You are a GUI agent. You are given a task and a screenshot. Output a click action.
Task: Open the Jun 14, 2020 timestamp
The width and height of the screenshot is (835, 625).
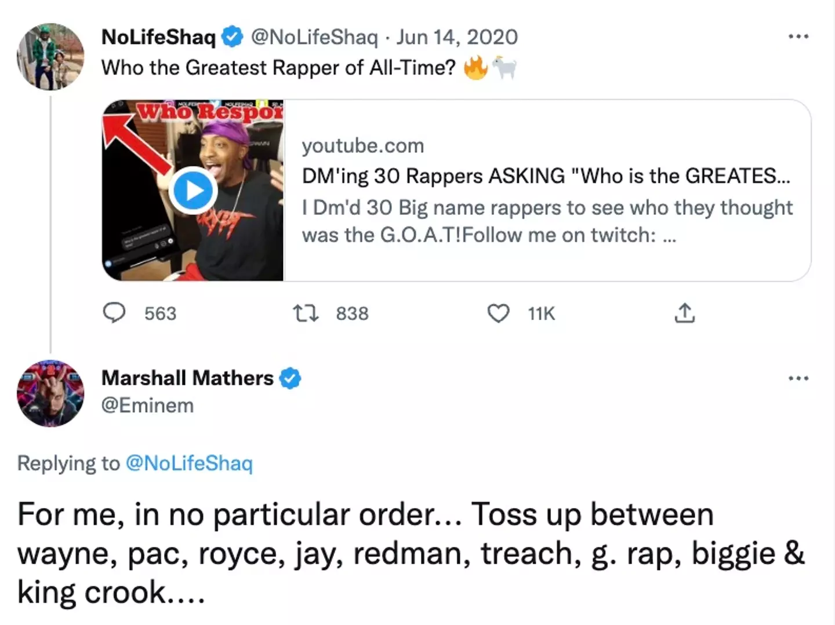tap(457, 37)
